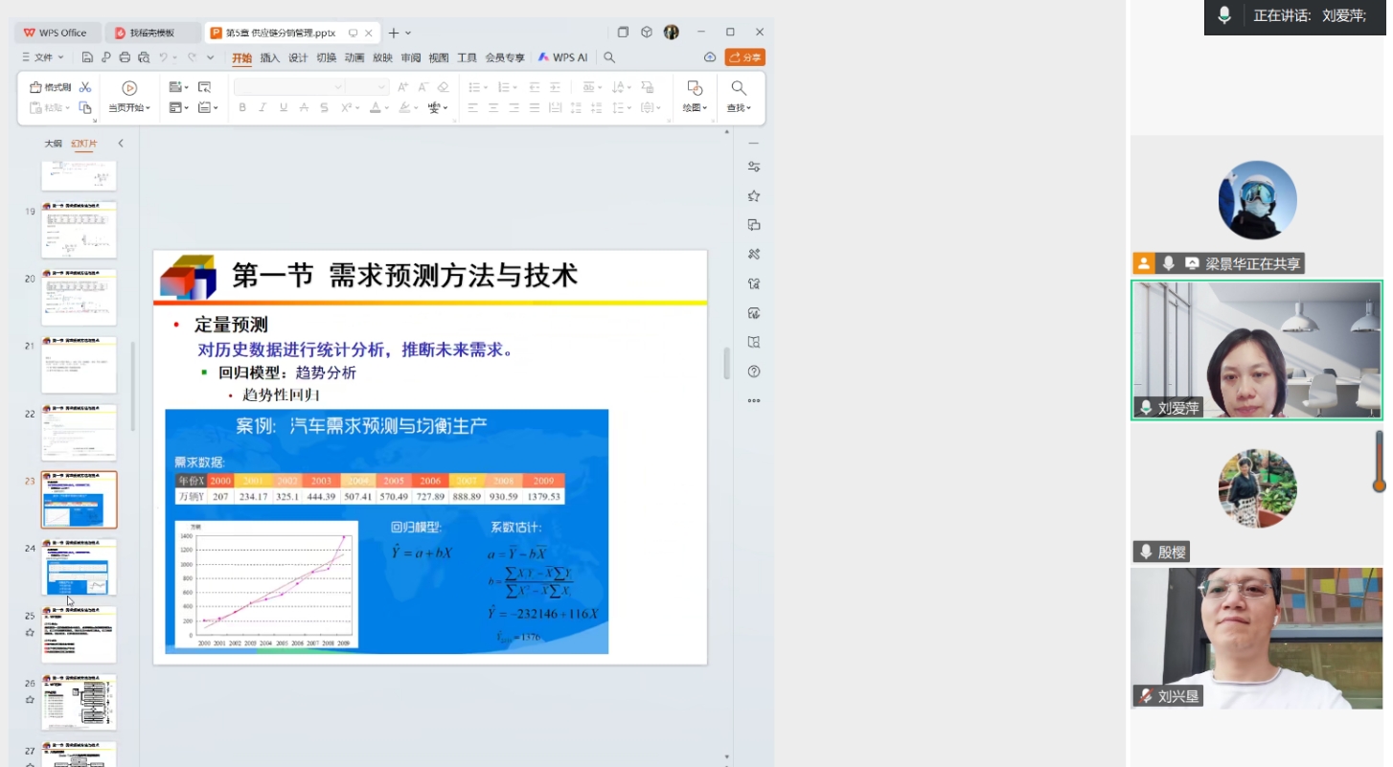Click the star icon in right sidebar
This screenshot has height=767, width=1393.
tap(754, 196)
